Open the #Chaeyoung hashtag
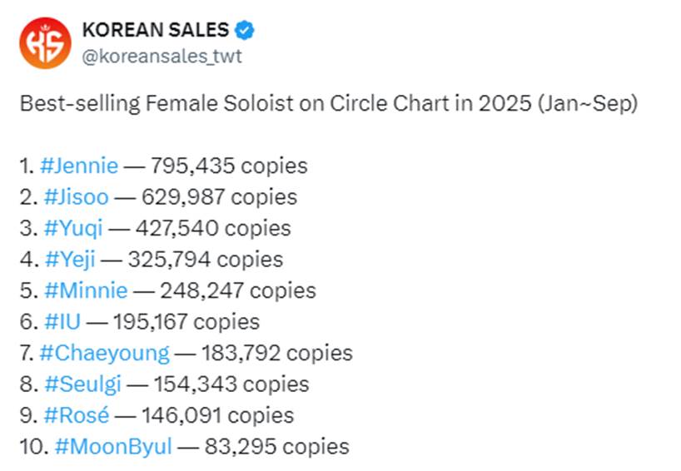 tap(104, 353)
